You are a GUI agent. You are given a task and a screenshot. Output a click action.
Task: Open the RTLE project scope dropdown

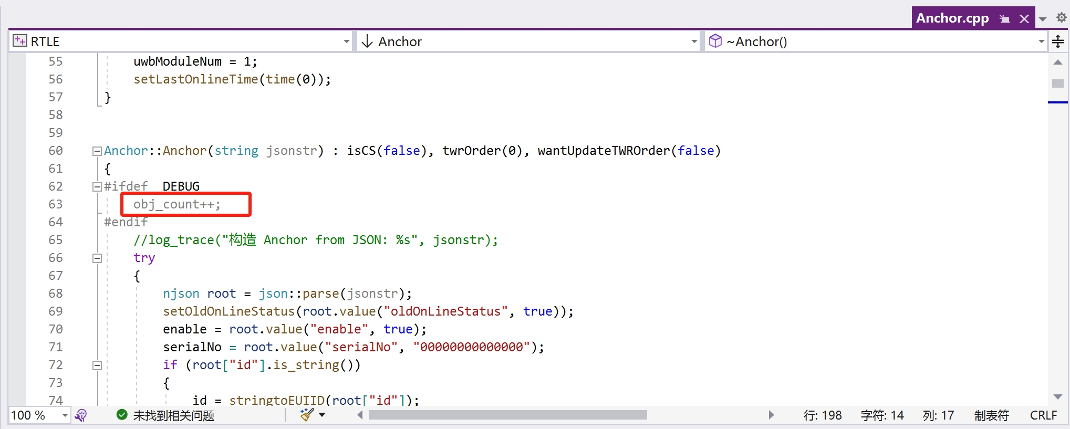tap(346, 41)
